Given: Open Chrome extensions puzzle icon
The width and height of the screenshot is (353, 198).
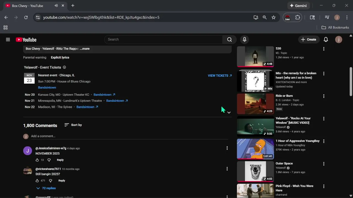Looking at the screenshot, I should coord(298,17).
